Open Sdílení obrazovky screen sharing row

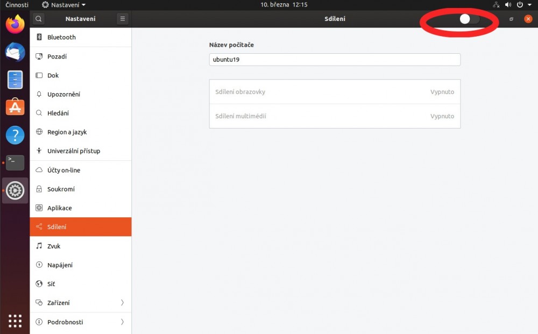coord(335,92)
